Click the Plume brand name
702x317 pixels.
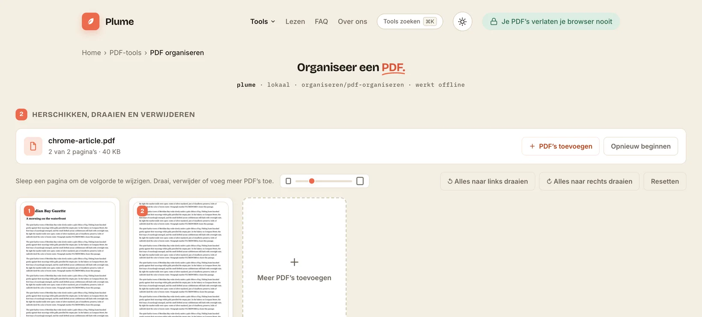pyautogui.click(x=119, y=21)
